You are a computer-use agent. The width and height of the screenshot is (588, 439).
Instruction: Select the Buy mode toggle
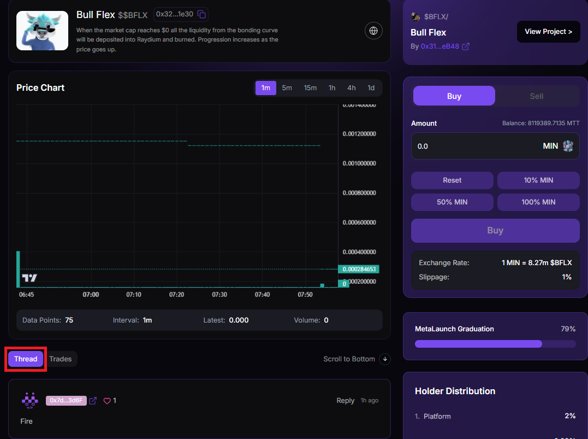(454, 96)
